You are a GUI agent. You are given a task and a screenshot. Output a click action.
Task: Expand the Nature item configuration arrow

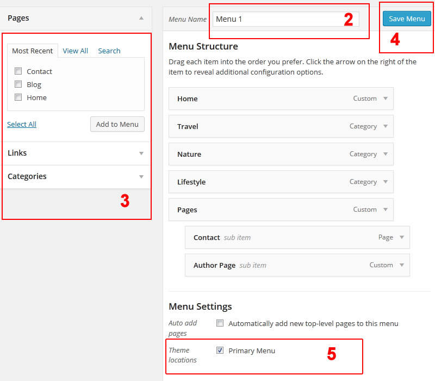[x=386, y=154]
